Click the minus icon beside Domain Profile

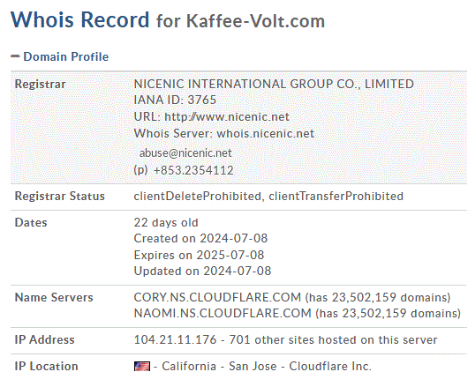coord(15,56)
